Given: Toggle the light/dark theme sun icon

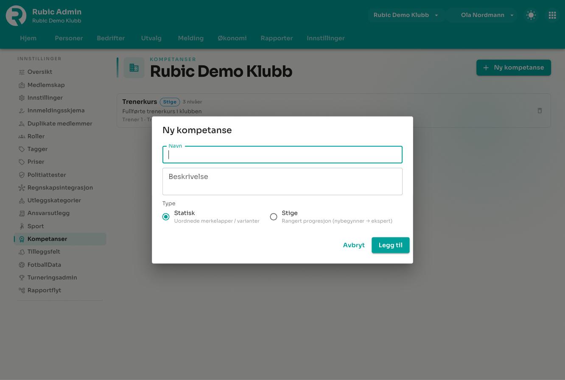Looking at the screenshot, I should coord(531,15).
